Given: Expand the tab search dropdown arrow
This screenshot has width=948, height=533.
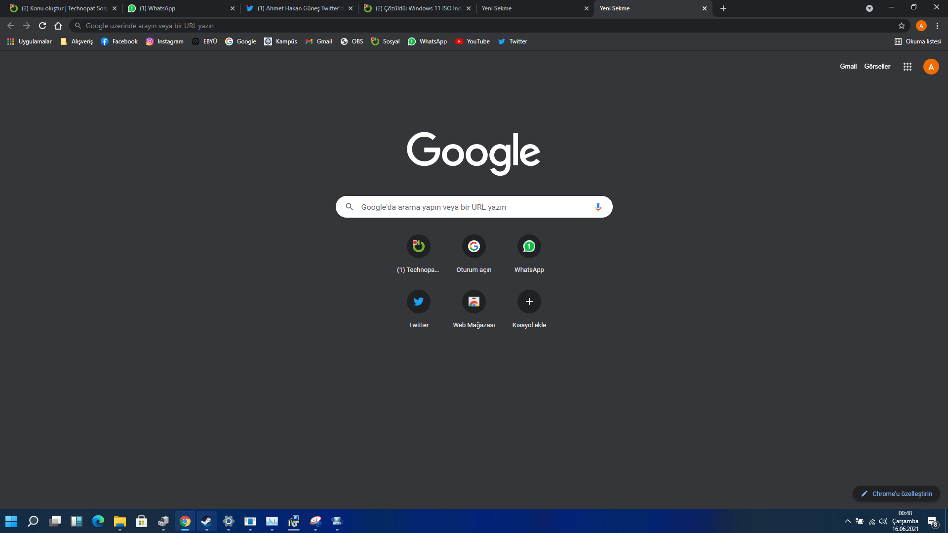Looking at the screenshot, I should [869, 8].
